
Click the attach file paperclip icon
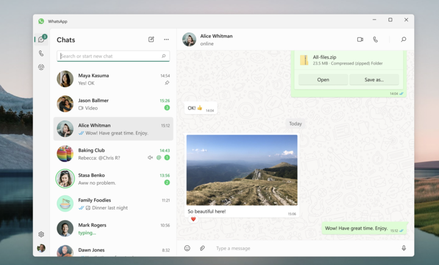(202, 248)
